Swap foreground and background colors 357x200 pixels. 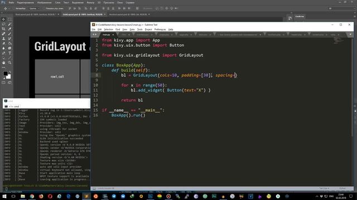click(x=10, y=72)
